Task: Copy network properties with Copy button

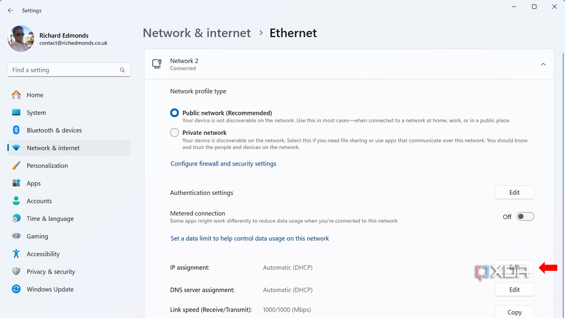Action: [x=514, y=312]
